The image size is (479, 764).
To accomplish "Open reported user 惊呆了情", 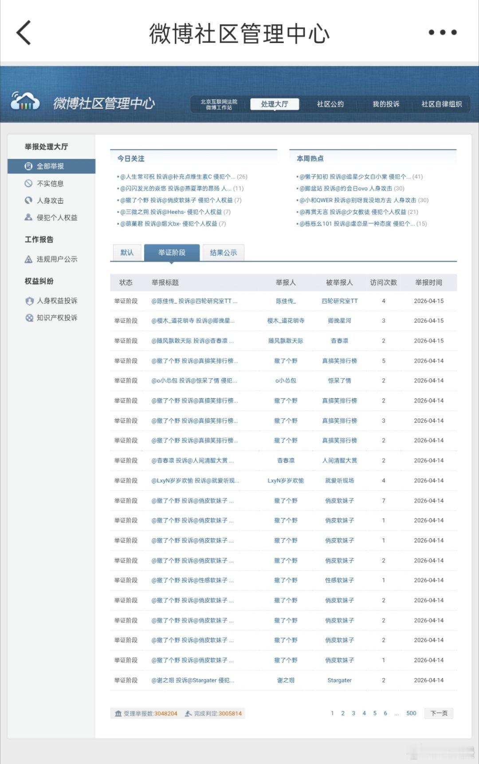I will click(x=339, y=381).
